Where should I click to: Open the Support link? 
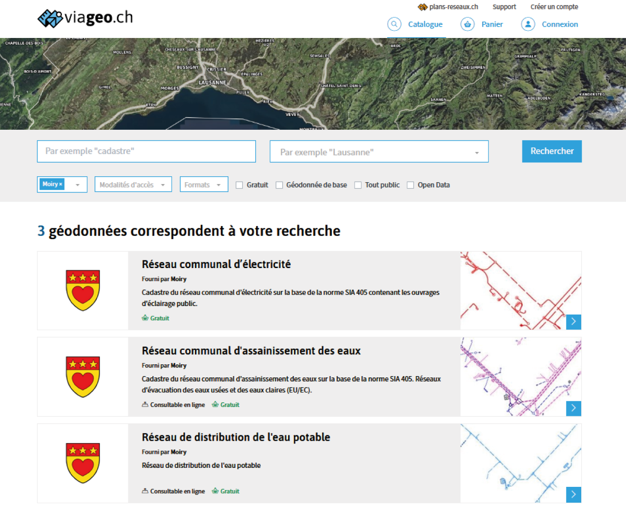[504, 7]
